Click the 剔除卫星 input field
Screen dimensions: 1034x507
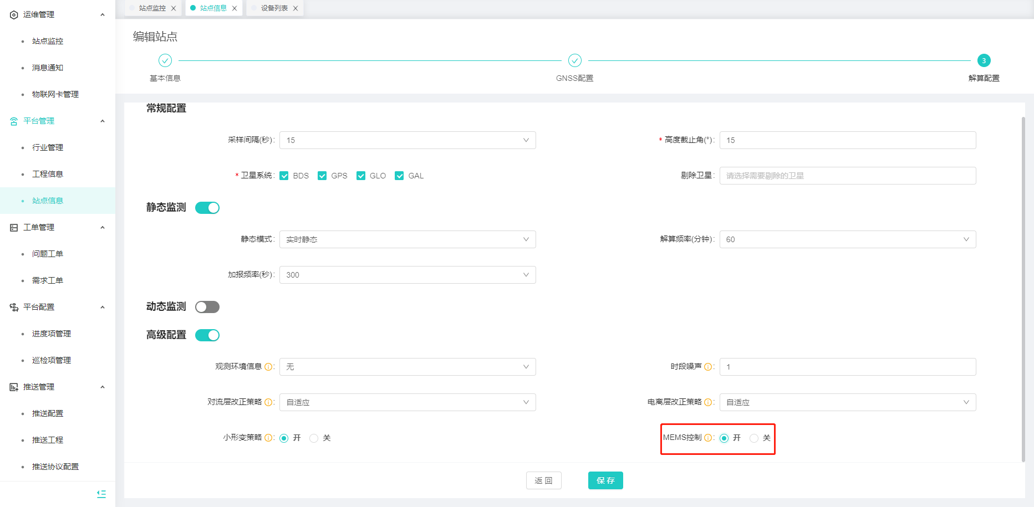click(x=847, y=176)
